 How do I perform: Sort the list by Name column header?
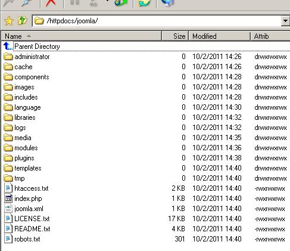(82, 36)
